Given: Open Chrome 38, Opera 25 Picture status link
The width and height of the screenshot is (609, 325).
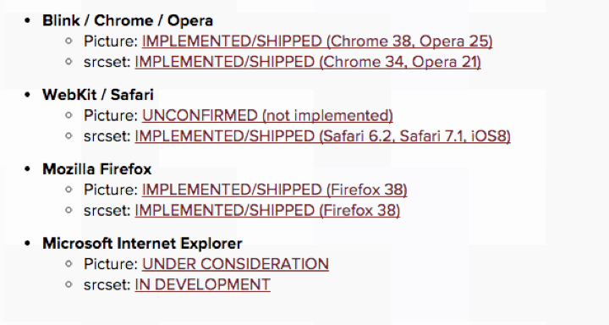Looking at the screenshot, I should pyautogui.click(x=317, y=41).
